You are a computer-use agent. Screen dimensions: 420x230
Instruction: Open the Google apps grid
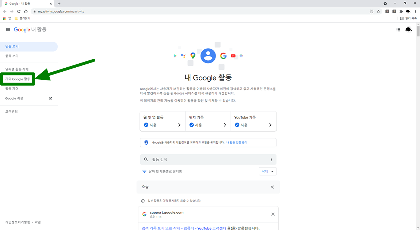[398, 30]
